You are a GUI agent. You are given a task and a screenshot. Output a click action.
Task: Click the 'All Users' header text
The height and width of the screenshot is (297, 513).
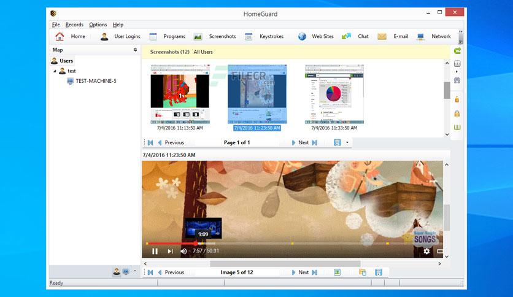[x=203, y=52]
